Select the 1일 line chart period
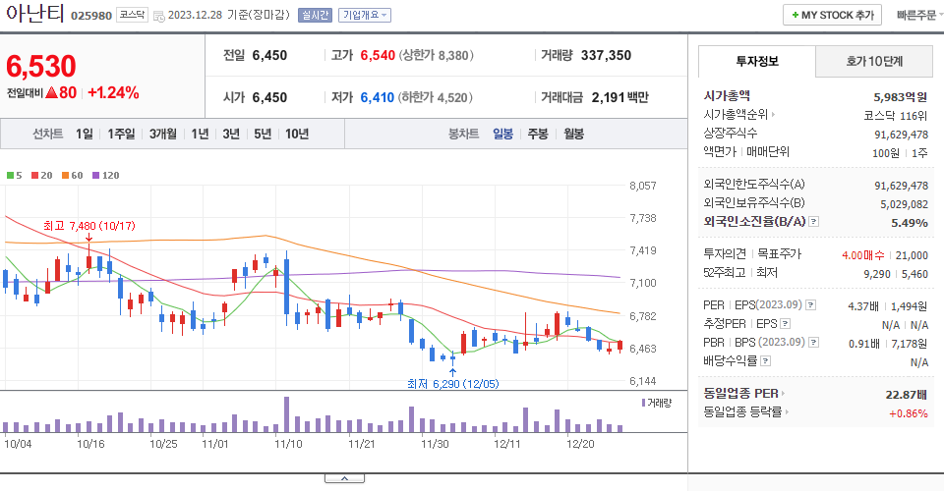This screenshot has height=491, width=944. click(x=85, y=134)
